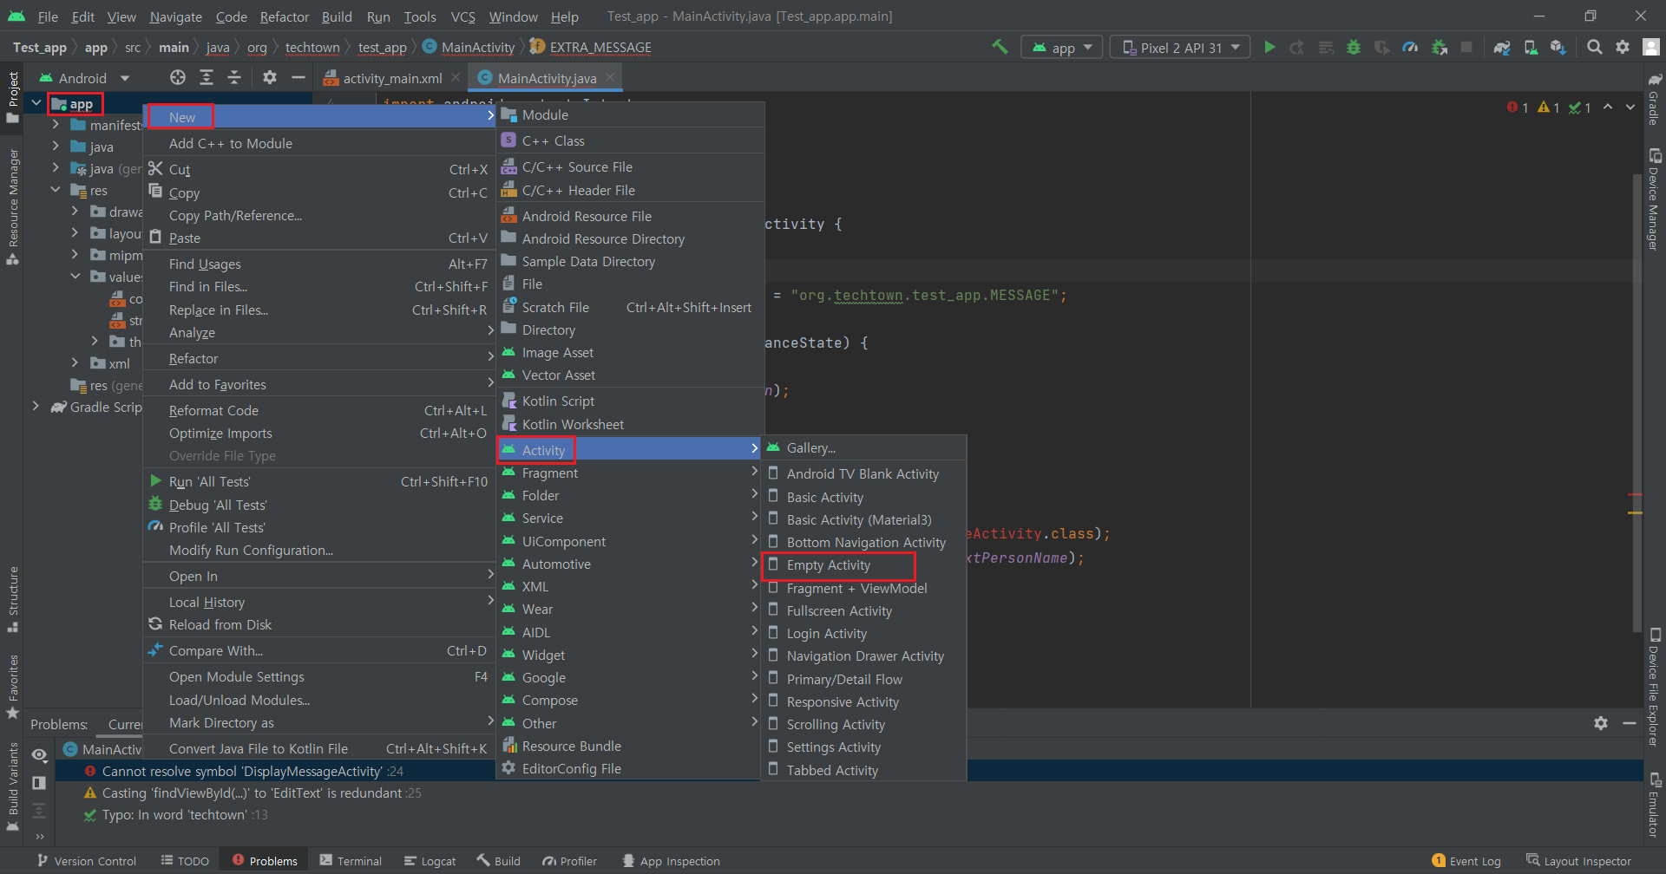The image size is (1666, 874).
Task: Expand the java folder node
Action: click(56, 146)
